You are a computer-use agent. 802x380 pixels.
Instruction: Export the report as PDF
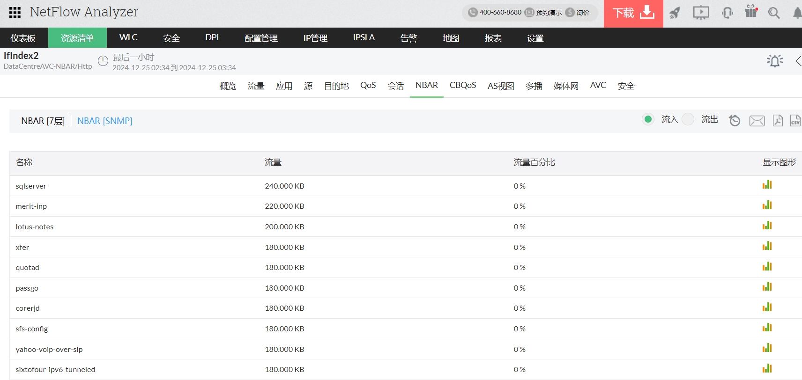click(778, 121)
